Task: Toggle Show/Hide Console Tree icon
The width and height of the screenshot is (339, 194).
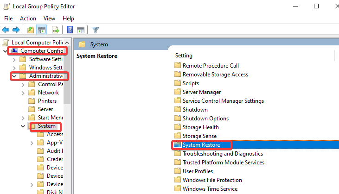Action: tap(42, 30)
